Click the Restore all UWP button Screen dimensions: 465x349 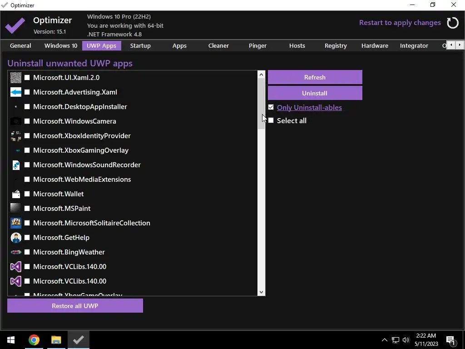75,306
